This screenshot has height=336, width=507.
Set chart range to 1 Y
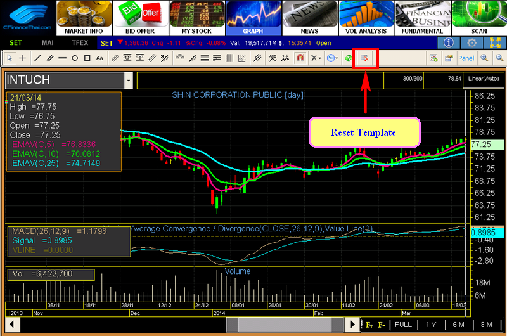(x=431, y=325)
